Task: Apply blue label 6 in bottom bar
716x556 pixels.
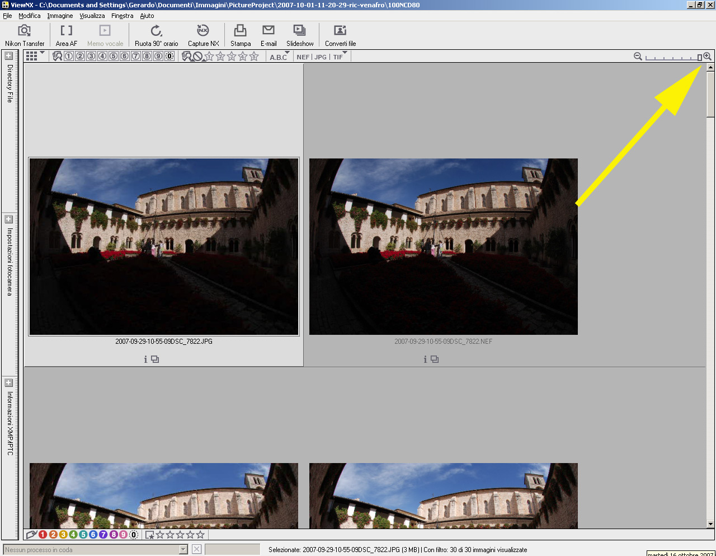Action: point(93,535)
